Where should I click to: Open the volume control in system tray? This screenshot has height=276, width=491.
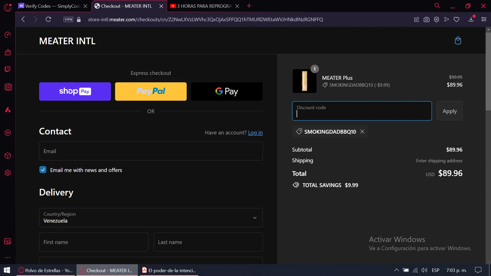[x=424, y=270]
